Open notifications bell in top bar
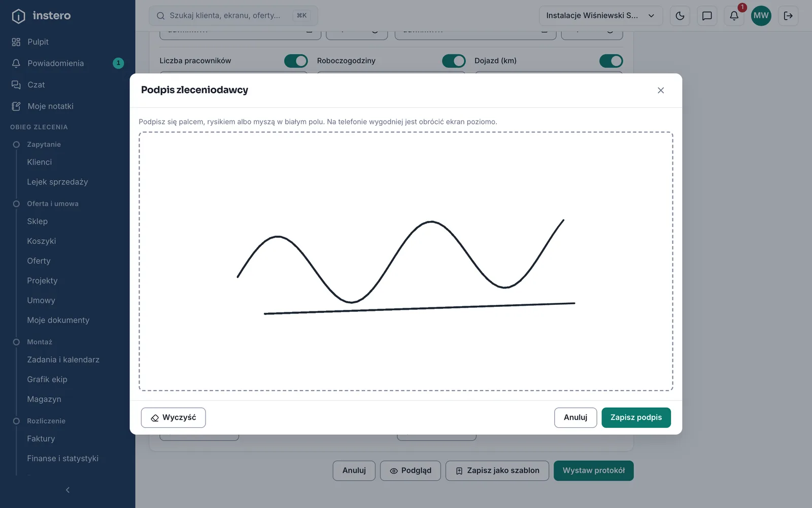 [x=734, y=16]
